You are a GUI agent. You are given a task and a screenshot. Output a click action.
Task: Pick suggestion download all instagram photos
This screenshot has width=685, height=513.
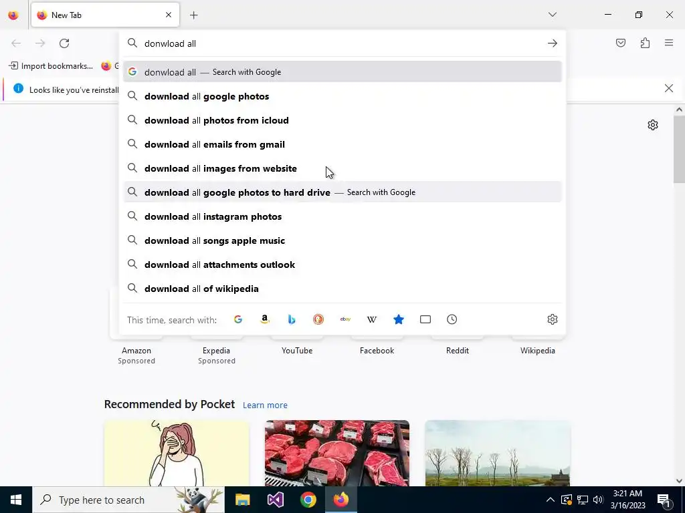342,216
